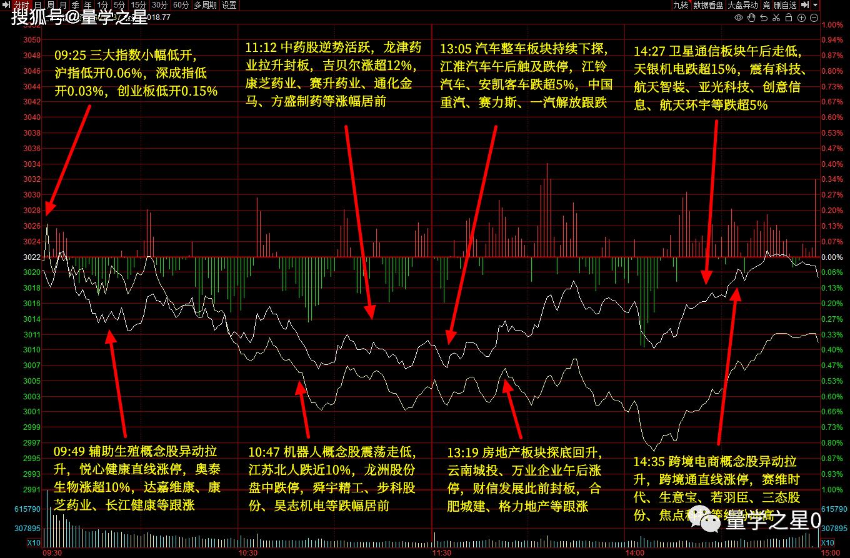The width and height of the screenshot is (850, 558).
Task: Click 删自选 to remove from watchlist
Action: click(x=785, y=5)
